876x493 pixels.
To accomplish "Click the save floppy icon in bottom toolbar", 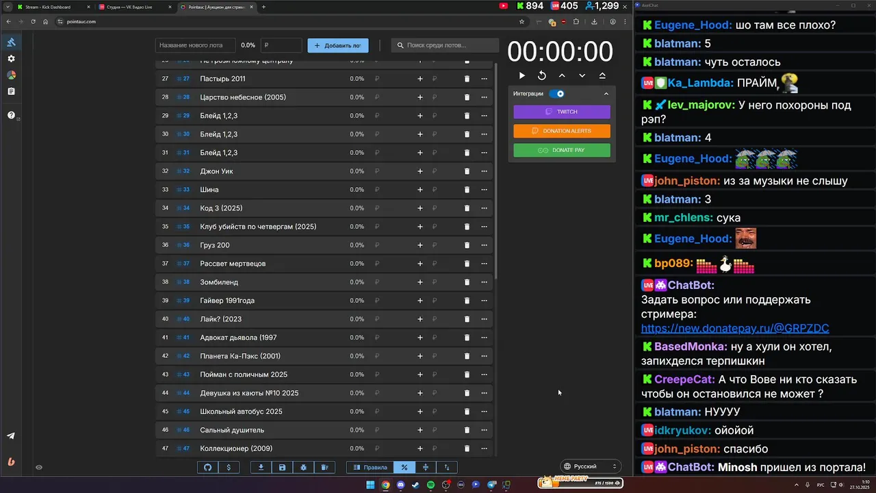I will pos(282,467).
